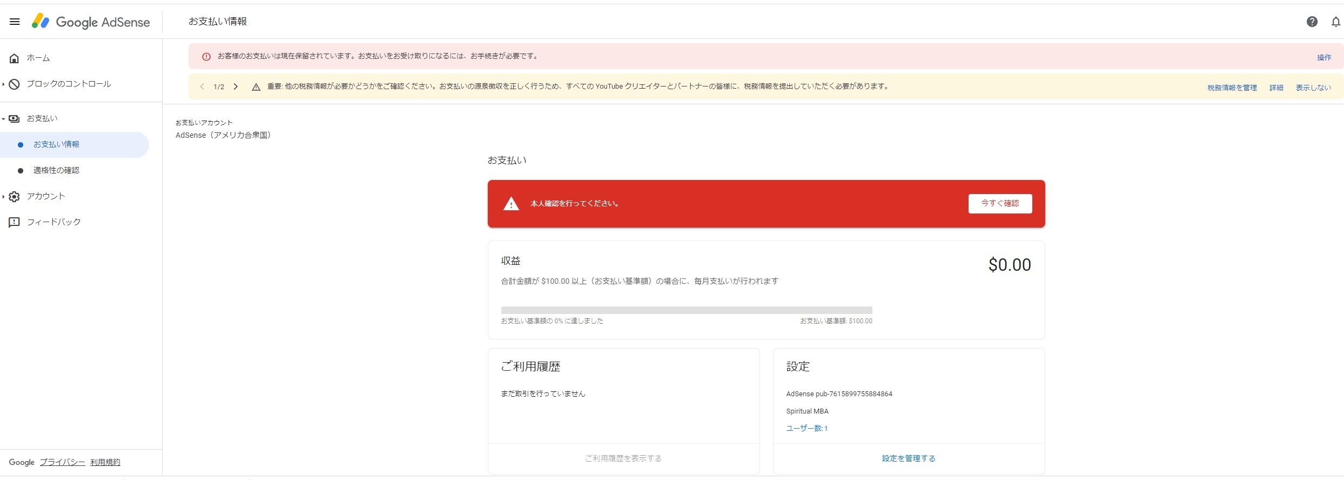This screenshot has width=1344, height=480.
Task: Click 操作 link in the red alert
Action: pyautogui.click(x=1323, y=57)
